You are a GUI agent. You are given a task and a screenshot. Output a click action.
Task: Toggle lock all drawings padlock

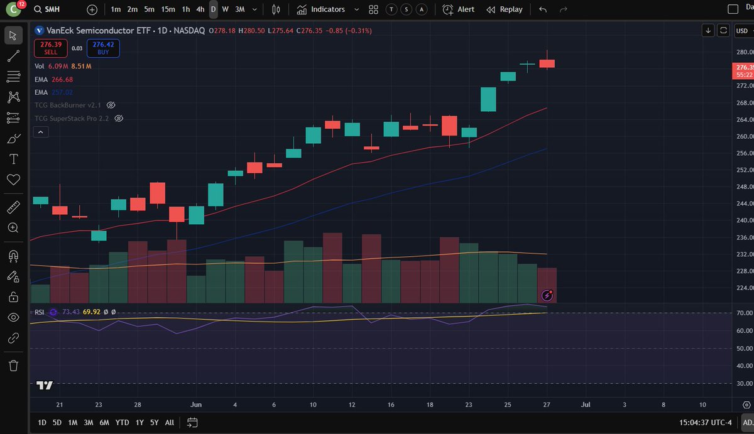[x=13, y=296]
